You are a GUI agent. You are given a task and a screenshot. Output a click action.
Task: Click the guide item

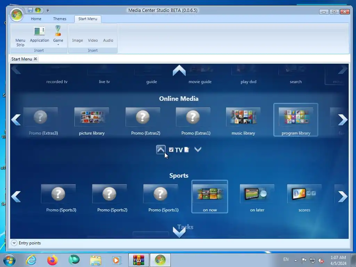(x=152, y=81)
